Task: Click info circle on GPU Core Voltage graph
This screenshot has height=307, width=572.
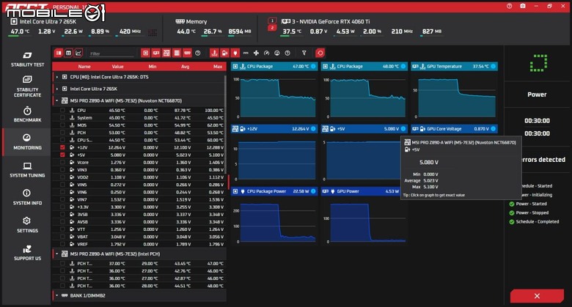Action: tap(494, 129)
